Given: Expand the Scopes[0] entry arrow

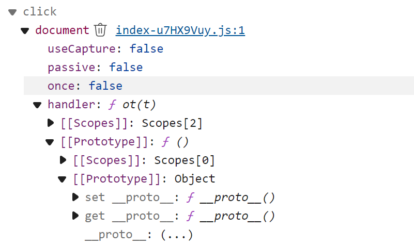Looking at the screenshot, I should [x=63, y=160].
